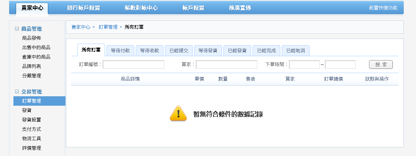Select the 所有訂單 tab
Viewport: 416px width, 156px height.
(91, 50)
